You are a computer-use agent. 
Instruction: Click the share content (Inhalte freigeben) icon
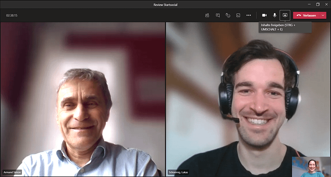click(x=285, y=15)
